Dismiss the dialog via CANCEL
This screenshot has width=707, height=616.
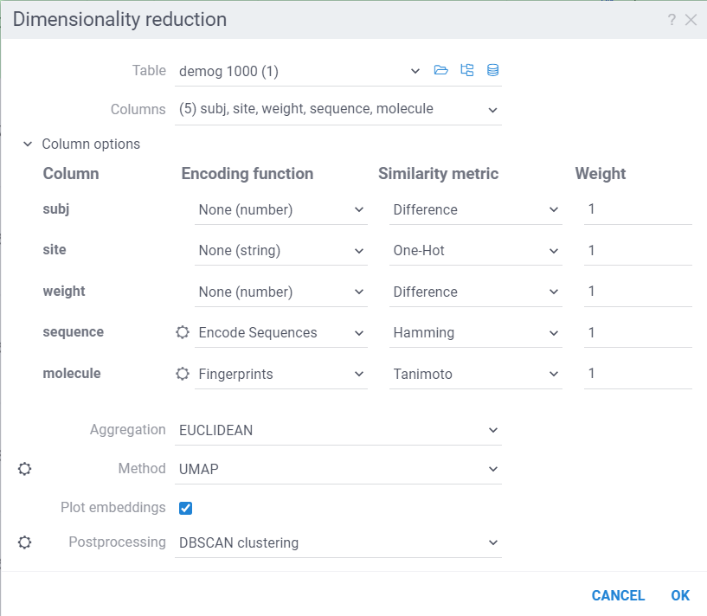pos(618,595)
